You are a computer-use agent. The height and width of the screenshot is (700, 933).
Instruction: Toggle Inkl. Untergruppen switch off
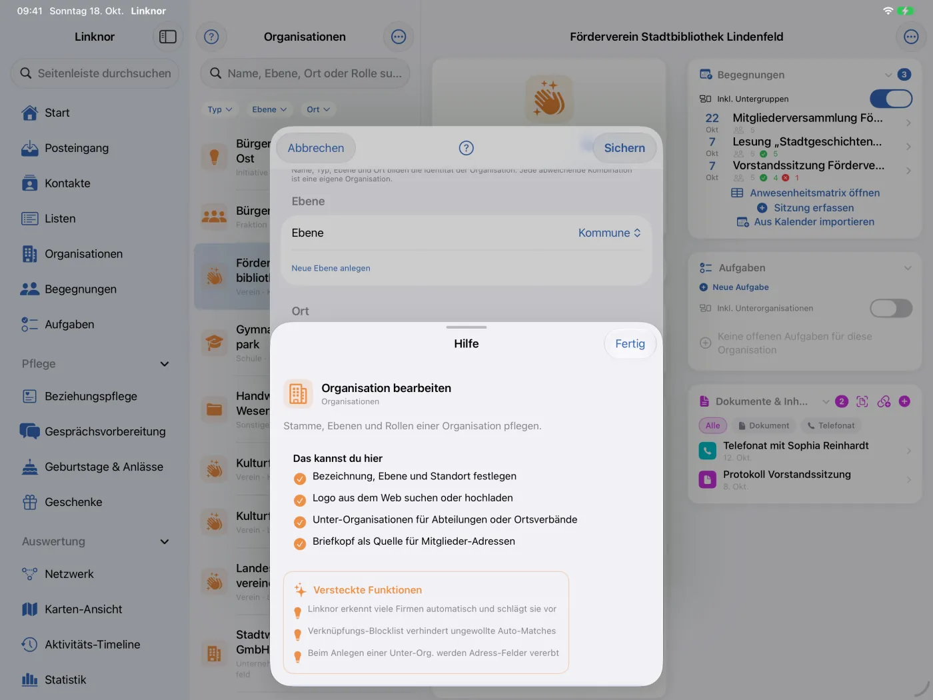(891, 99)
